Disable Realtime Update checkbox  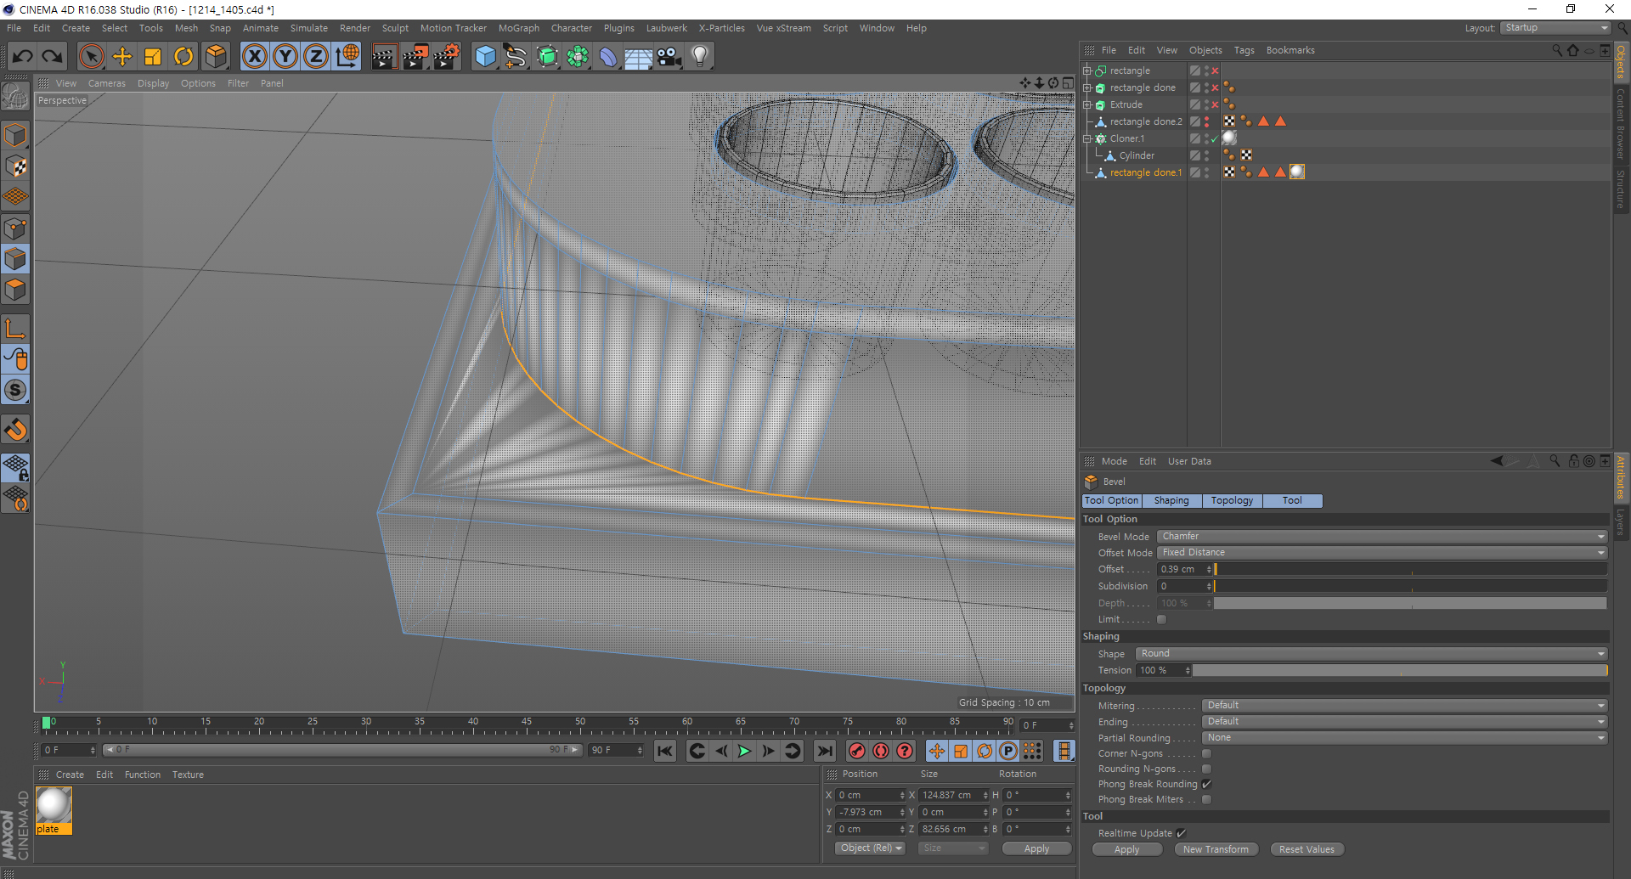1181,833
